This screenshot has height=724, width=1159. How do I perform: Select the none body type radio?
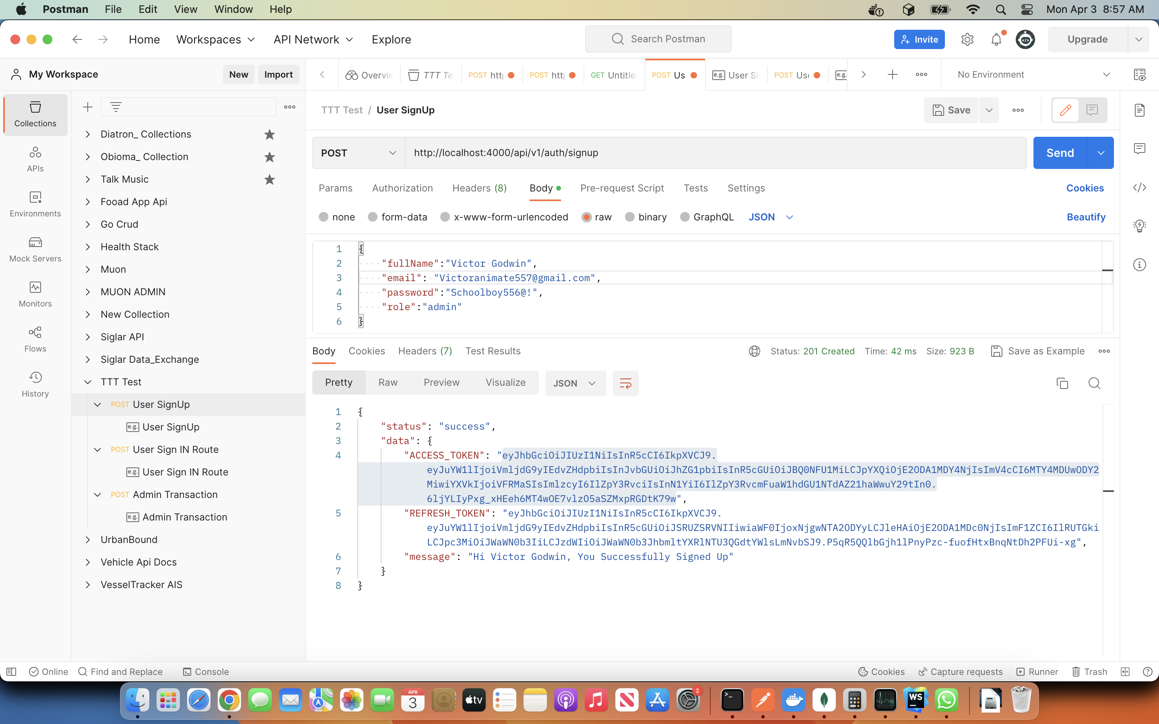[x=324, y=217]
